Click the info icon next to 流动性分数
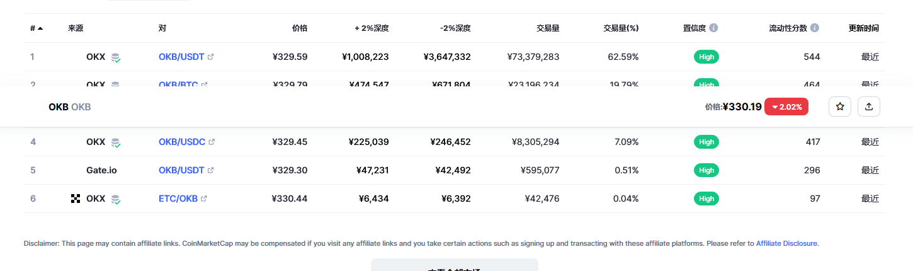913x271 pixels. 815,28
